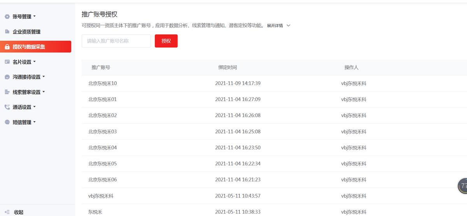Select the 授权与数据采集 menu item
The width and height of the screenshot is (467, 216).
coord(35,47)
